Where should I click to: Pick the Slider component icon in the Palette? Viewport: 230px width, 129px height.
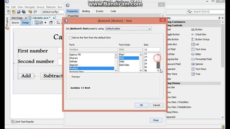193,54
